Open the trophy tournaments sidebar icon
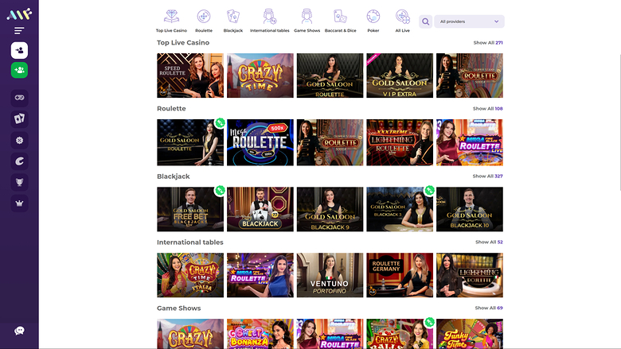This screenshot has width=621, height=349. (19, 182)
